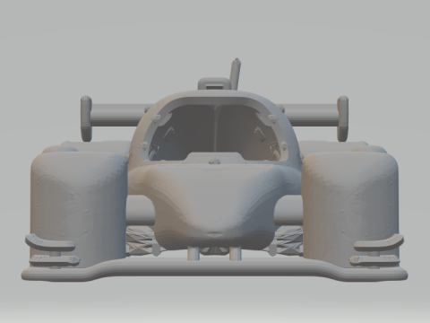Select the car's central nose cone
The height and width of the screenshot is (323, 430).
(214, 206)
